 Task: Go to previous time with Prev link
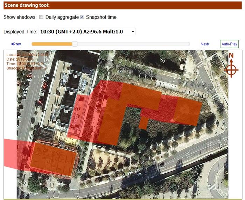pyautogui.click(x=16, y=44)
